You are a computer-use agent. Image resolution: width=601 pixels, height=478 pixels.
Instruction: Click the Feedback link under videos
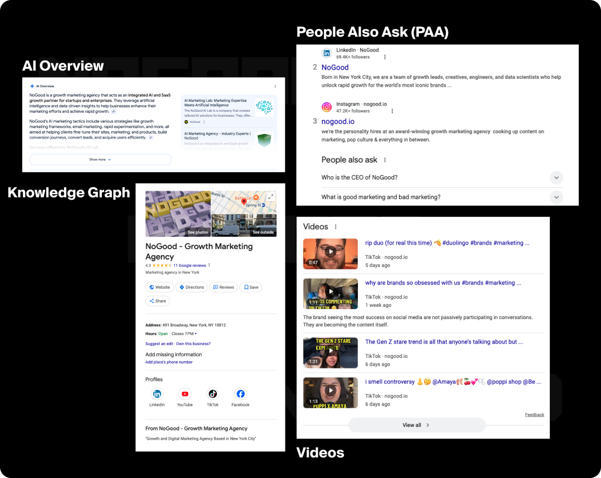534,415
